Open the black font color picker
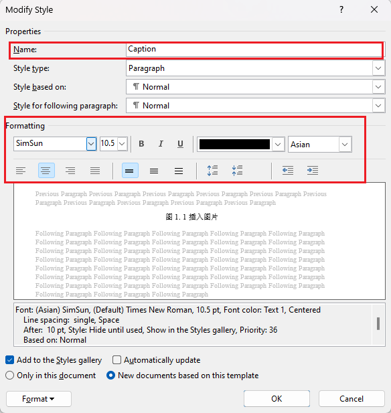Image resolution: width=391 pixels, height=413 pixels. coord(241,145)
